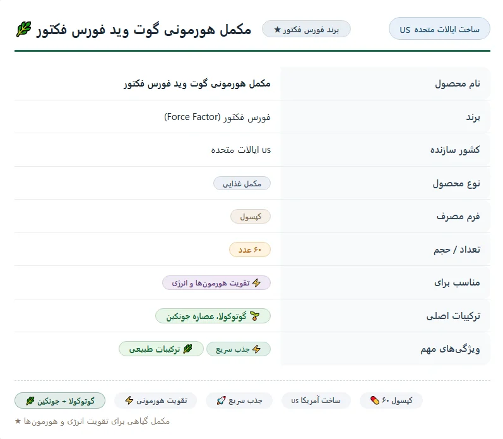This screenshot has width=503, height=439.
Task: Click the نوع محصول row label
Action: 456,183
